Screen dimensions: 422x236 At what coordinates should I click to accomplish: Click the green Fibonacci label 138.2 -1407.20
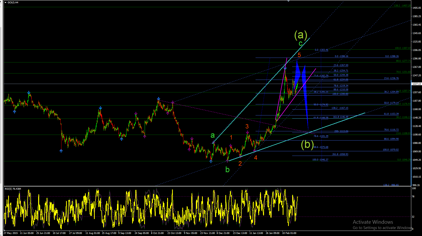[x=402, y=6]
